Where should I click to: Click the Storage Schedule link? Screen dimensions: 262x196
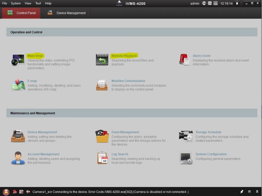point(208,132)
